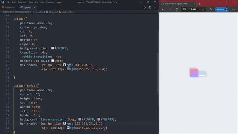Click the 127.0.0.1 address bar
238x134 pixels.
tap(193, 9)
